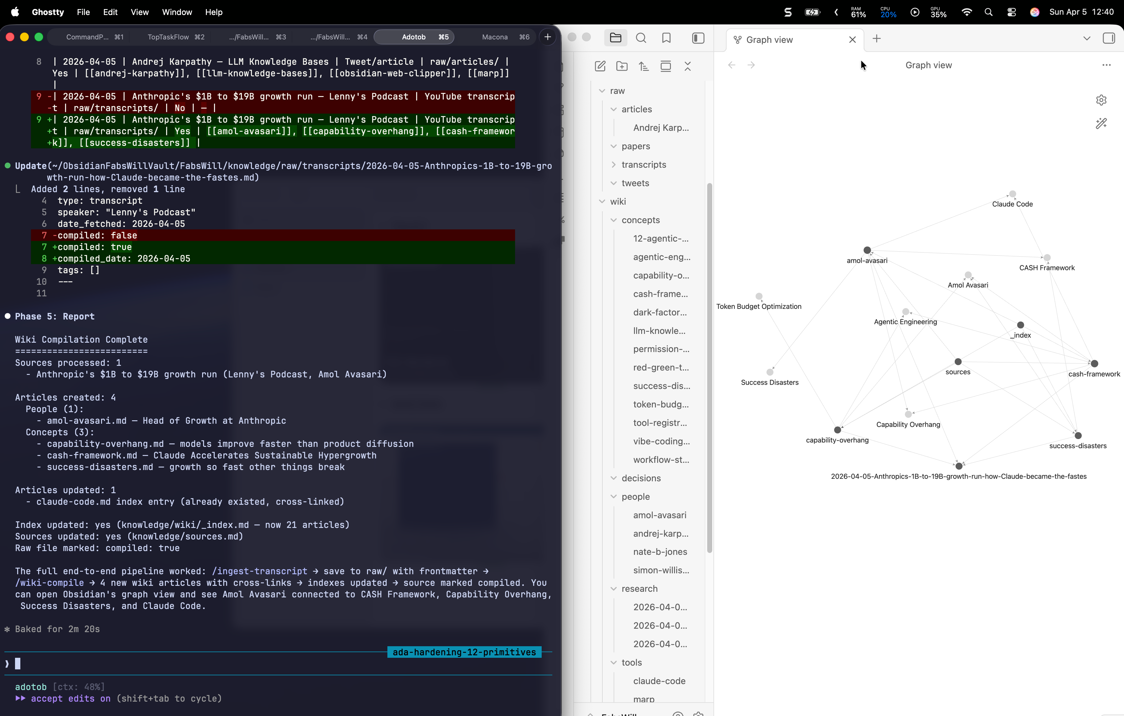The width and height of the screenshot is (1124, 716).
Task: Collapse the wiki folder in the tree
Action: 602,201
